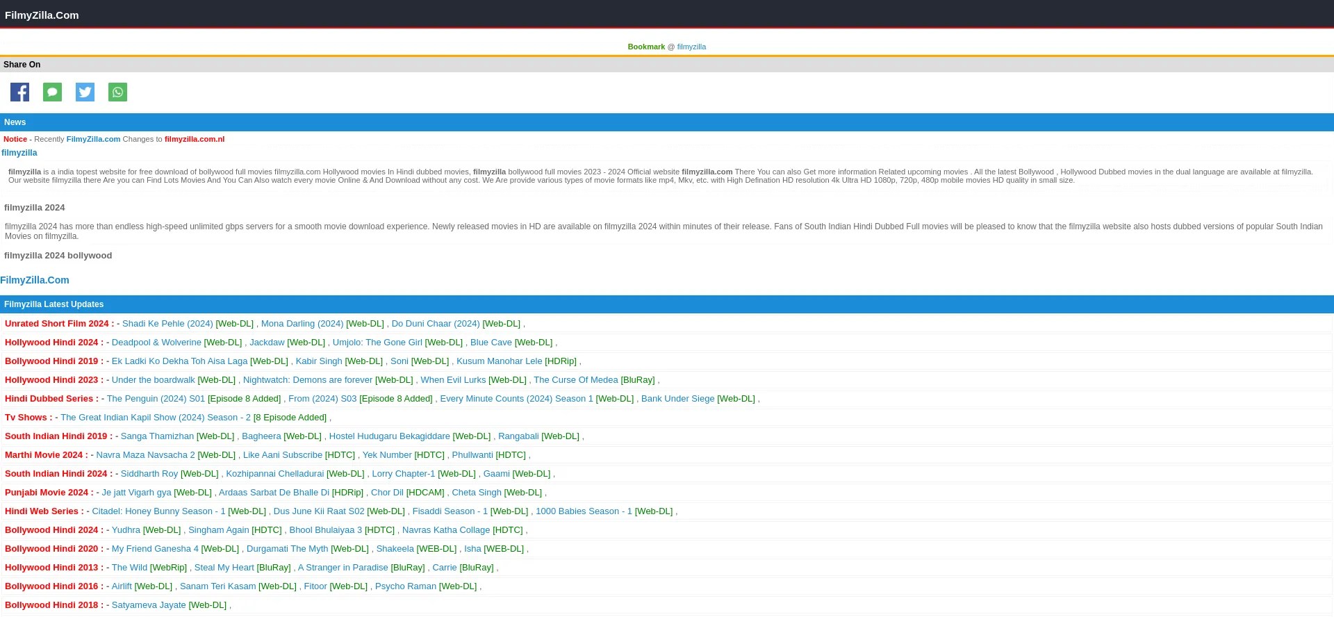Open the filmyzilla bookmark link
Viewport: 1334px width, 617px height.
[x=691, y=47]
